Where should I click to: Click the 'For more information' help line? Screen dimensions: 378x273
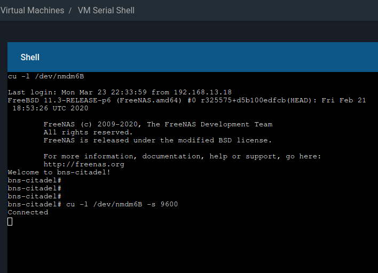coord(182,156)
